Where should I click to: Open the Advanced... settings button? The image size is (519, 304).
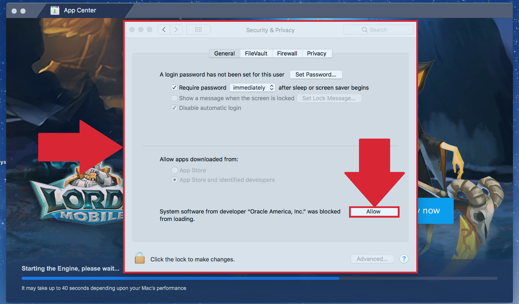pos(372,259)
